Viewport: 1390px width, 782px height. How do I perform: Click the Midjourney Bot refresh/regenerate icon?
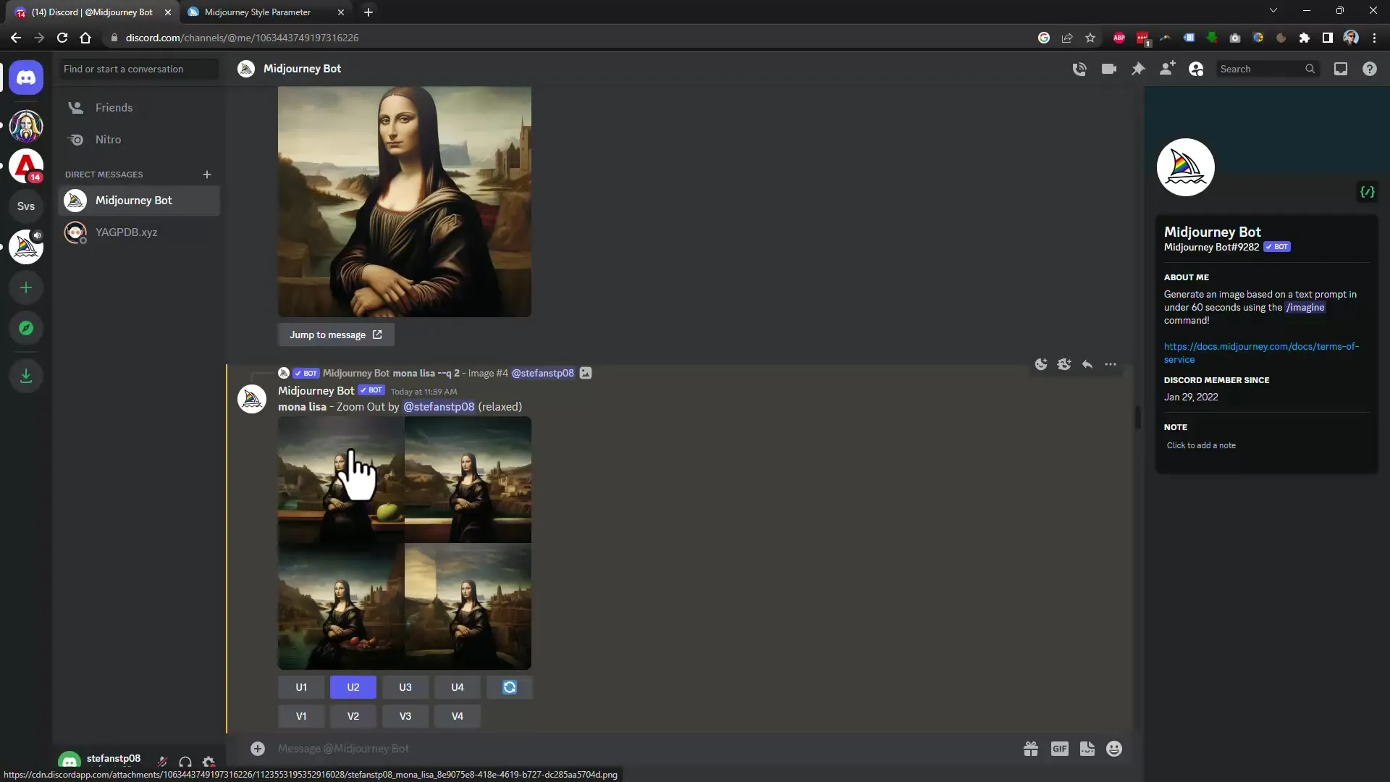pyautogui.click(x=510, y=686)
